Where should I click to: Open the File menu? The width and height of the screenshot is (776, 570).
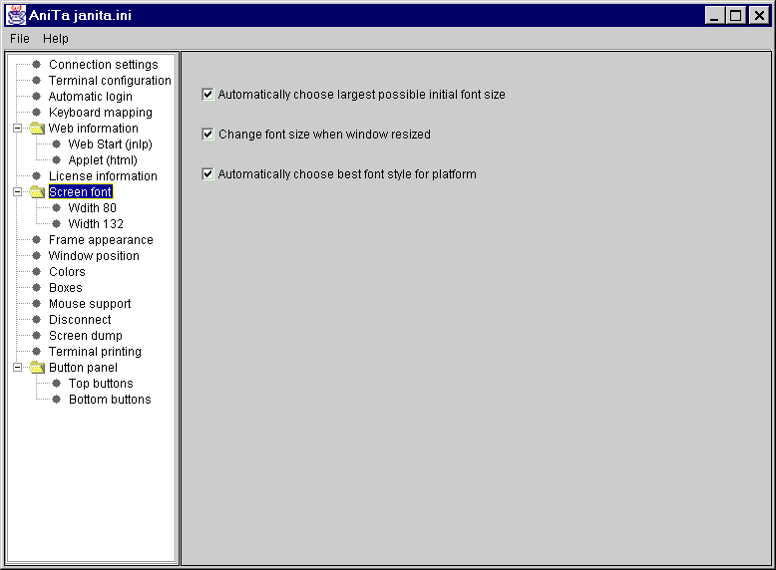pyautogui.click(x=20, y=39)
